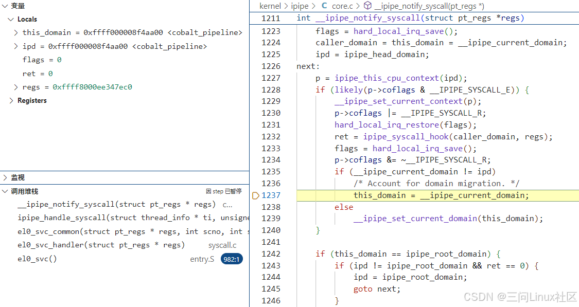
Task: Expand the 监视 watch section
Action: coord(5,177)
